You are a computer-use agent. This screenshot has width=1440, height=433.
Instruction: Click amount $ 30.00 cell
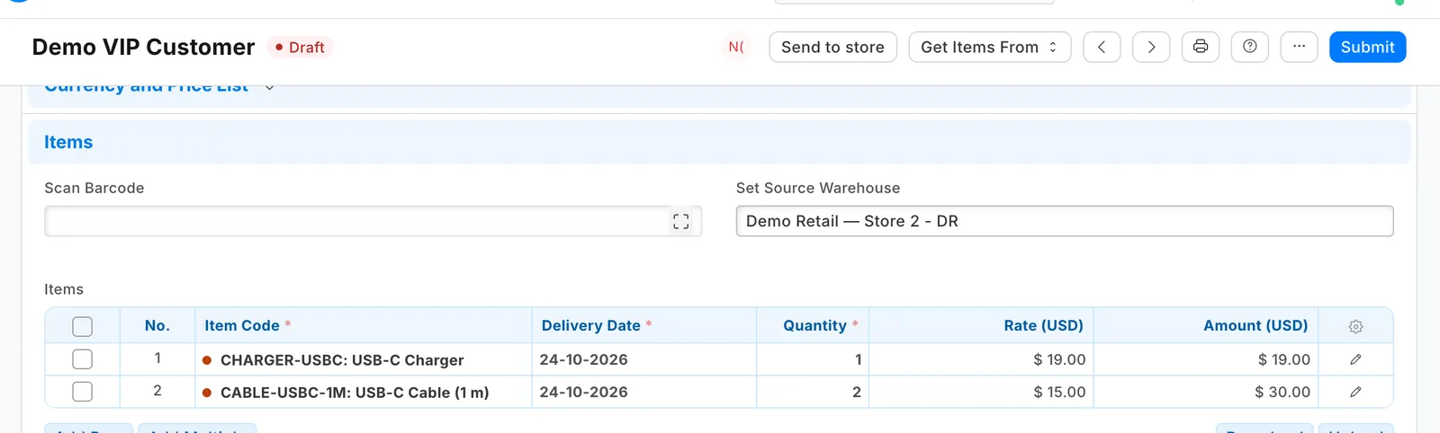tap(1206, 392)
